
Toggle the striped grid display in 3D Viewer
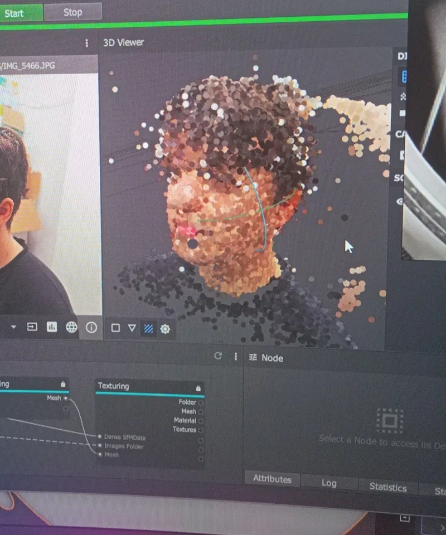click(x=148, y=328)
